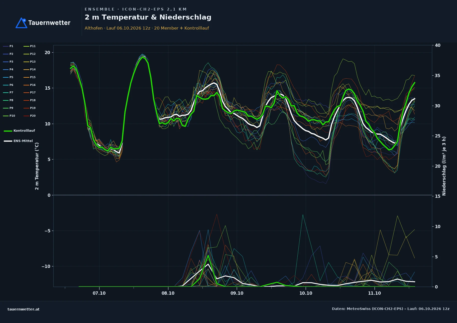Toggle the P11 legend entry

[30, 46]
